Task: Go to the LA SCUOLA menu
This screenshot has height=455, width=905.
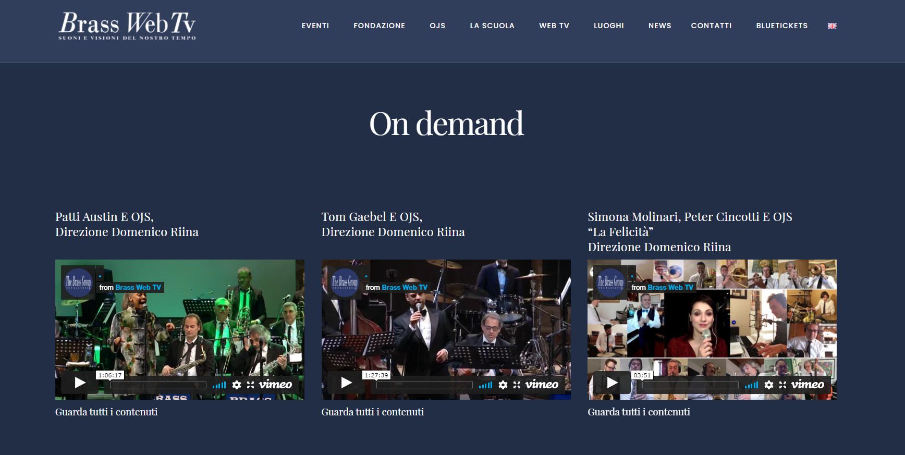Action: tap(492, 26)
